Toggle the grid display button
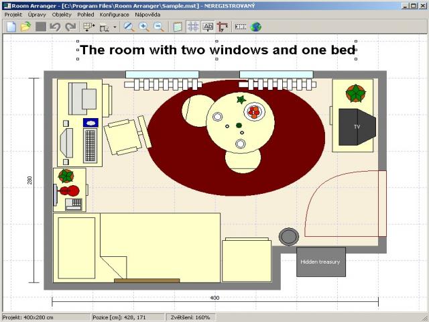This screenshot has width=429, height=322. pos(192,27)
